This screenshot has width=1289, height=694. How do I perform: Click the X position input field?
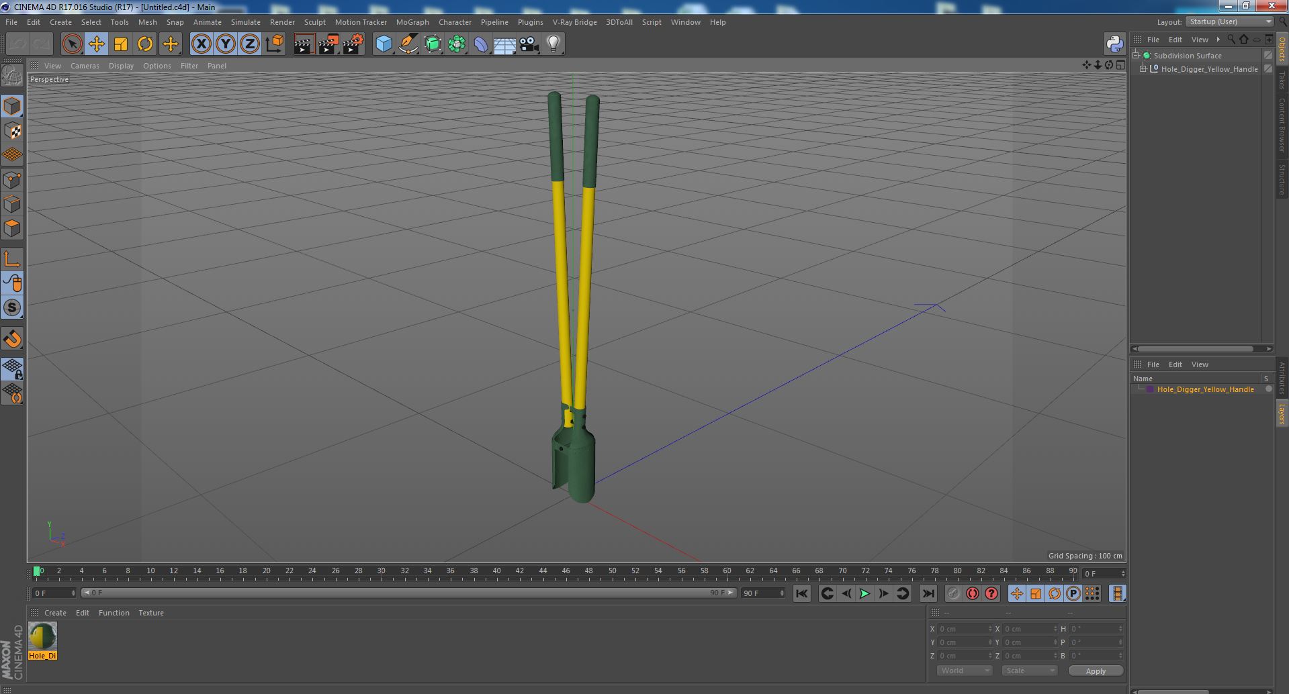click(965, 629)
